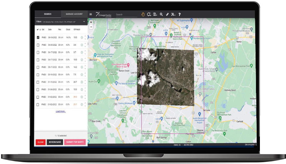The width and height of the screenshot is (286, 164).
Task: Select the hand pan tool
Action: click(x=143, y=14)
